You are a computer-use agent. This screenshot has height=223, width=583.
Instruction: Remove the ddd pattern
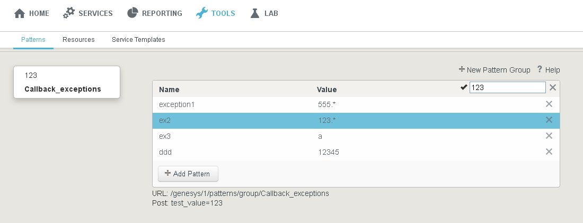tap(549, 152)
